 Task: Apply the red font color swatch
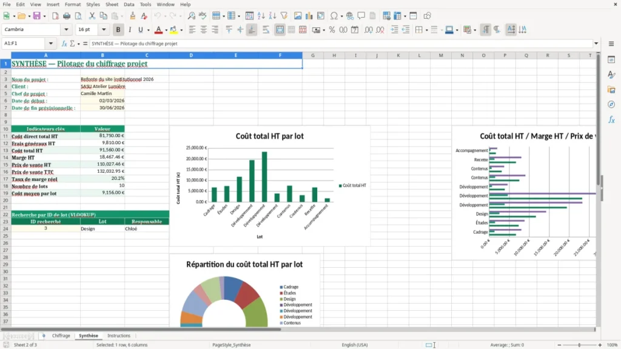tap(158, 30)
